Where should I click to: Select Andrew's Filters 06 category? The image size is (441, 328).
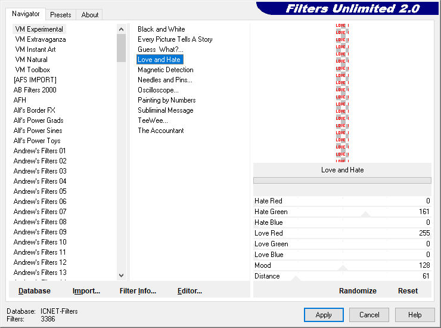[40, 202]
